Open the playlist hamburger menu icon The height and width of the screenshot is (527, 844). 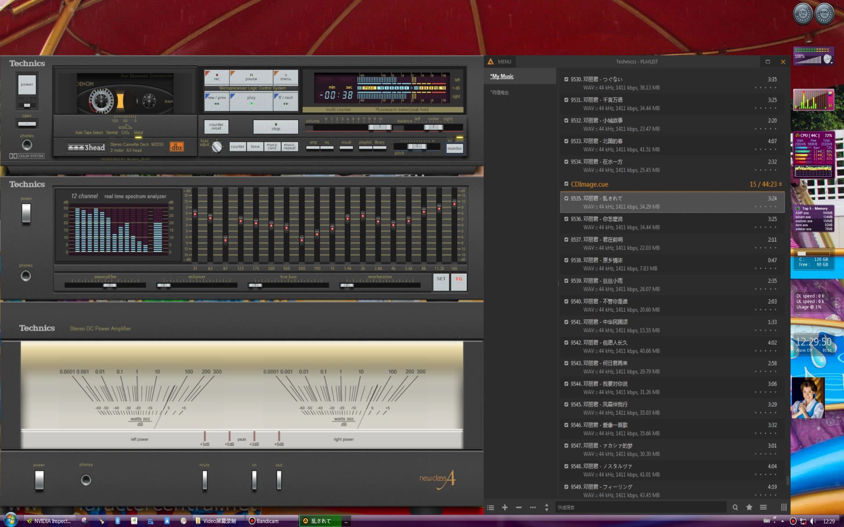[x=763, y=508]
